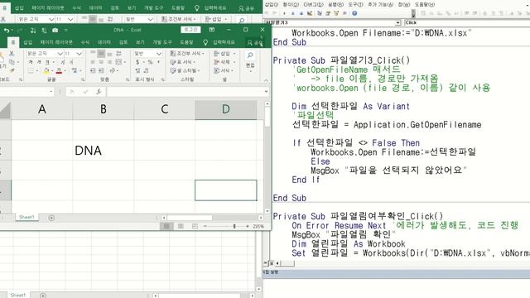Click Design Mode icon in VBA toolbar
The height and width of the screenshot is (298, 530).
pos(310,13)
